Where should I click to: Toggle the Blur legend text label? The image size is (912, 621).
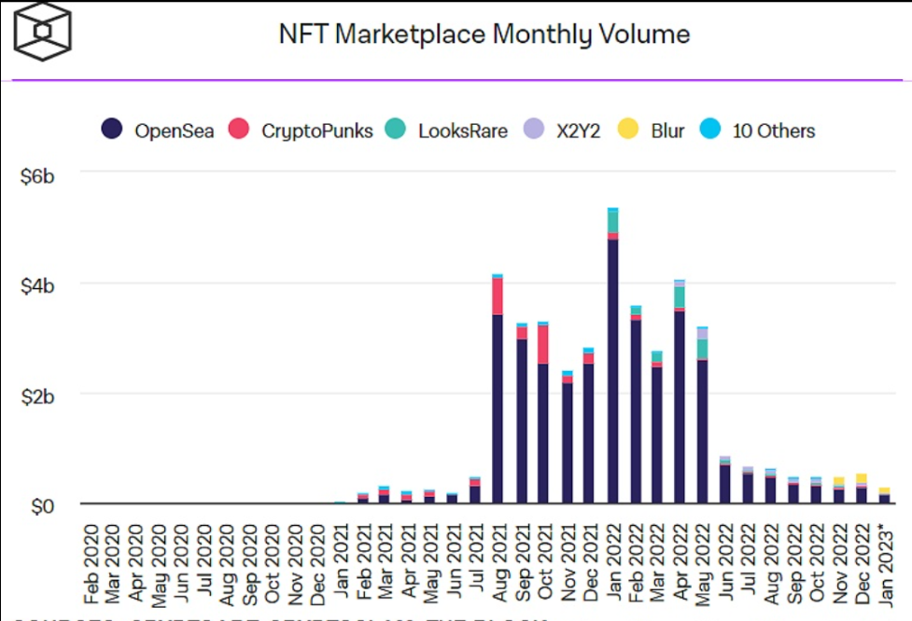click(x=666, y=131)
